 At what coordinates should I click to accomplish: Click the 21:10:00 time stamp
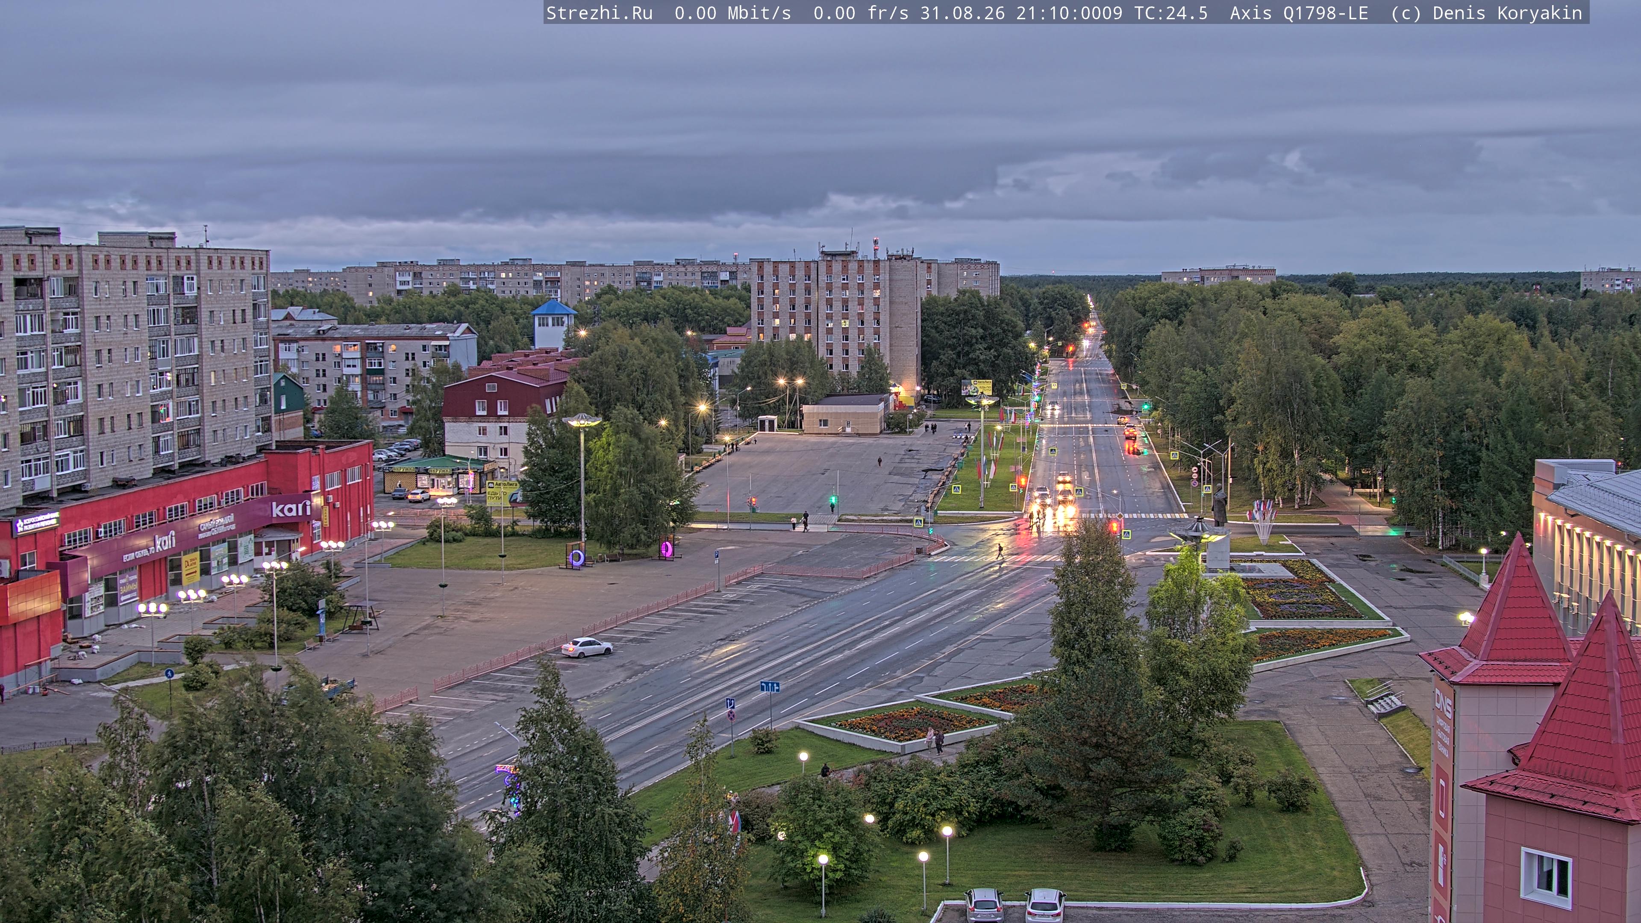point(1058,13)
